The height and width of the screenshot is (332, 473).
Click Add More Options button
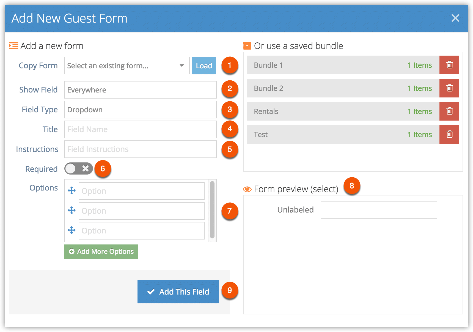(x=101, y=252)
